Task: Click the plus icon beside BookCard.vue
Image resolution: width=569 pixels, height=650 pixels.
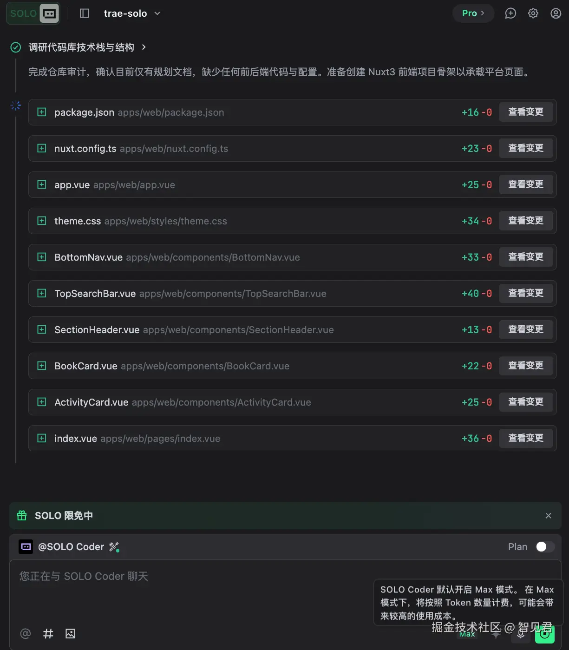Action: (42, 366)
